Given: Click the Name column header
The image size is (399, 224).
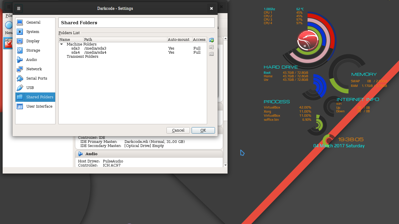Looking at the screenshot, I should (x=71, y=40).
